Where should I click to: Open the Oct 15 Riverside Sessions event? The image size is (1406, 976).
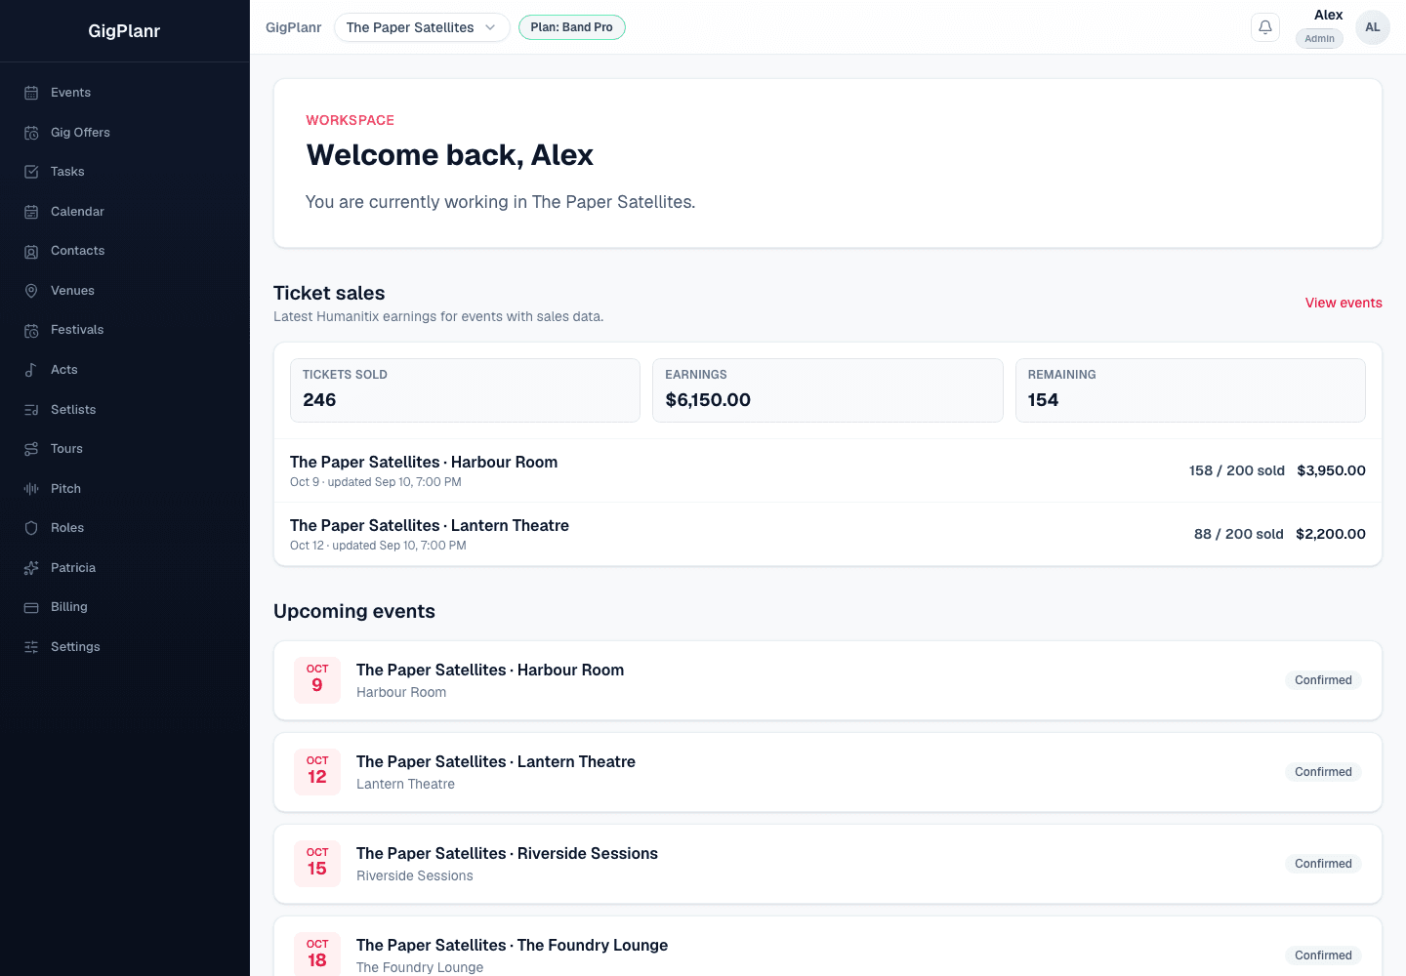pyautogui.click(x=828, y=864)
